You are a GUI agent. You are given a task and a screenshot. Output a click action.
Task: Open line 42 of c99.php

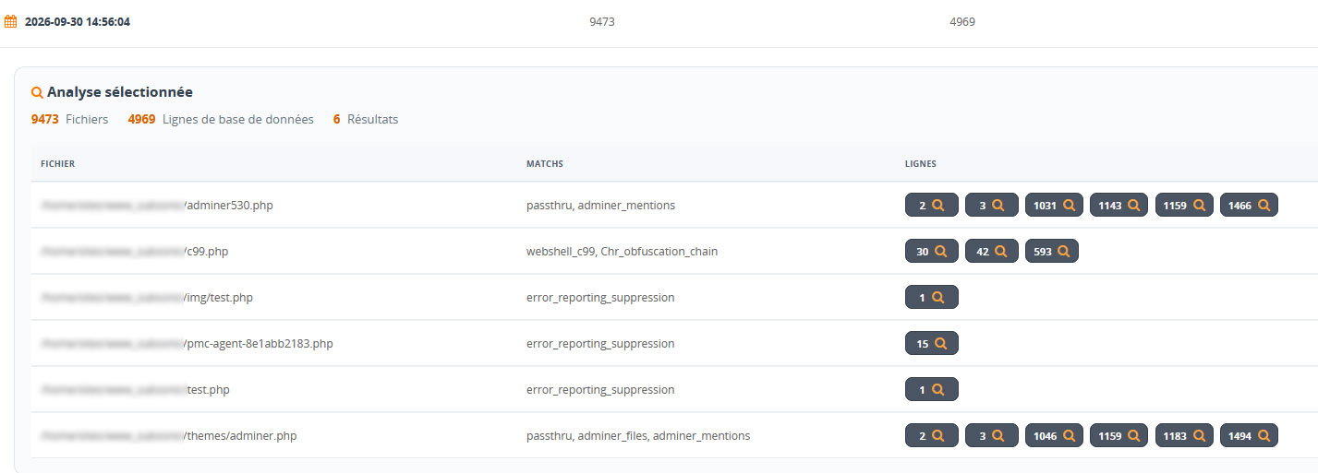(x=991, y=251)
